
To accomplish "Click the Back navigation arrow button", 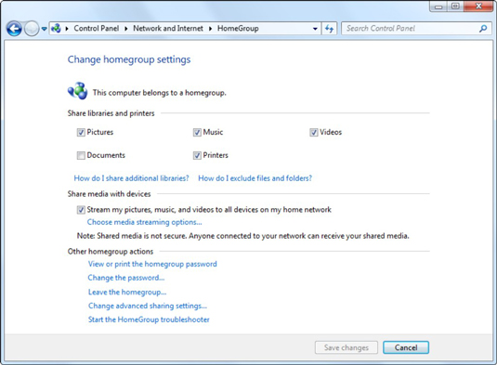I will pos(14,29).
